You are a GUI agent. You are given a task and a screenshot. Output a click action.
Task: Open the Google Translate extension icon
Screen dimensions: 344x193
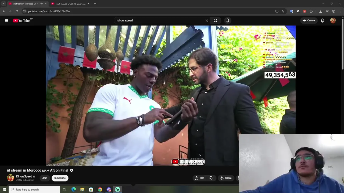[x=292, y=11]
